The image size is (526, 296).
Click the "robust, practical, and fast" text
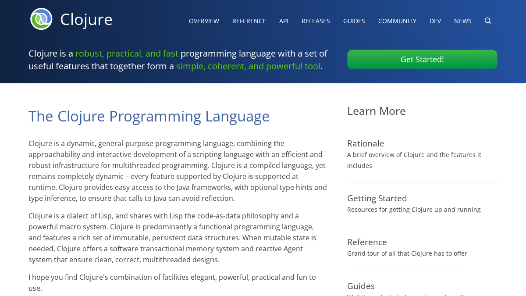point(127,53)
